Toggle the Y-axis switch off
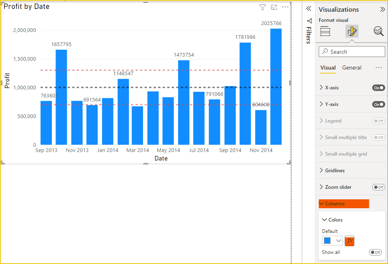 379,104
